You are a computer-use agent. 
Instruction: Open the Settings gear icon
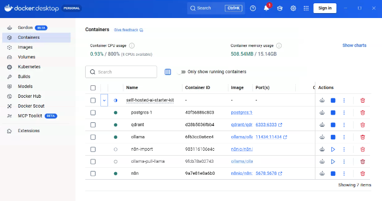pyautogui.click(x=293, y=8)
